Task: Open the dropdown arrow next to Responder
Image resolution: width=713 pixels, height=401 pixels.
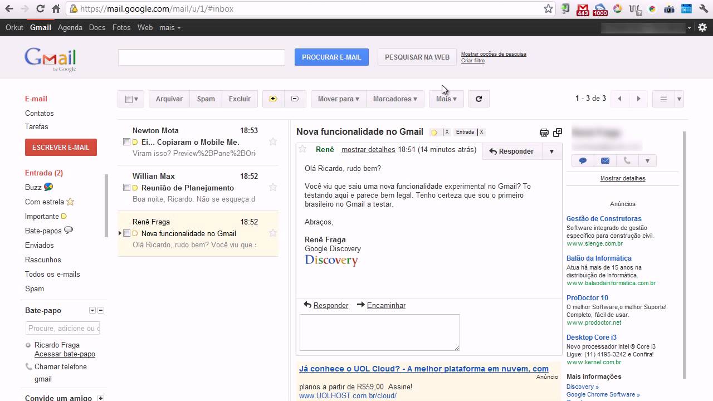Action: coord(551,151)
